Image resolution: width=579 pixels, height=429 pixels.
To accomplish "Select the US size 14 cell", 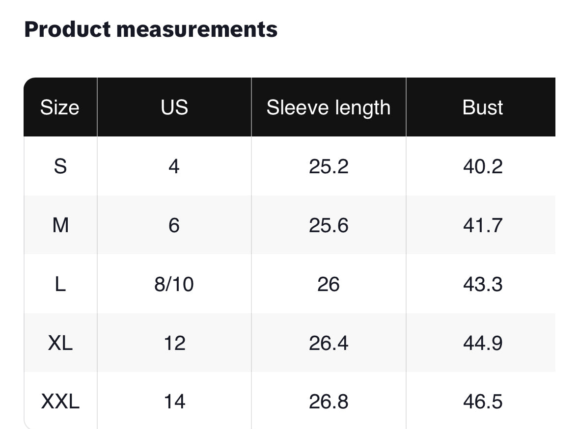I will point(174,402).
